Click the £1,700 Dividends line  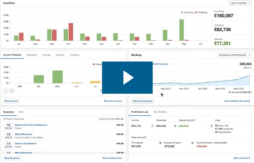(224, 129)
